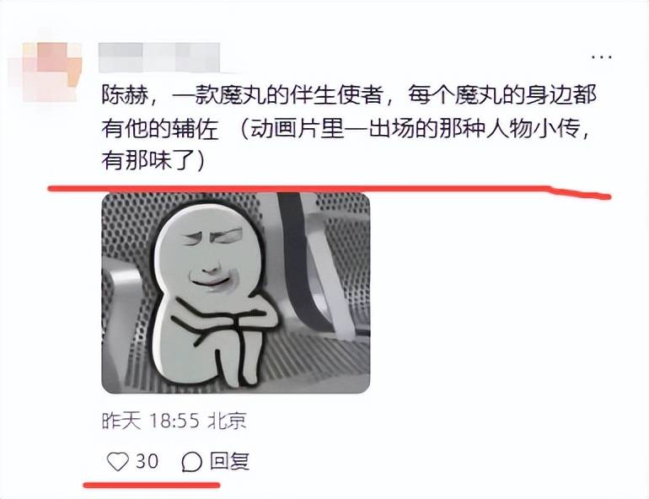The width and height of the screenshot is (649, 499).
Task: View the attached meme image
Action: point(236,293)
